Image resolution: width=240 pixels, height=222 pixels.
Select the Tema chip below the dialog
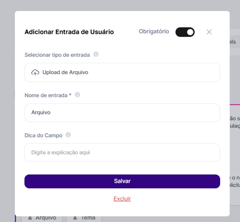[84, 218]
